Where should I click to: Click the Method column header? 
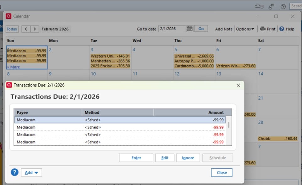coord(118,112)
